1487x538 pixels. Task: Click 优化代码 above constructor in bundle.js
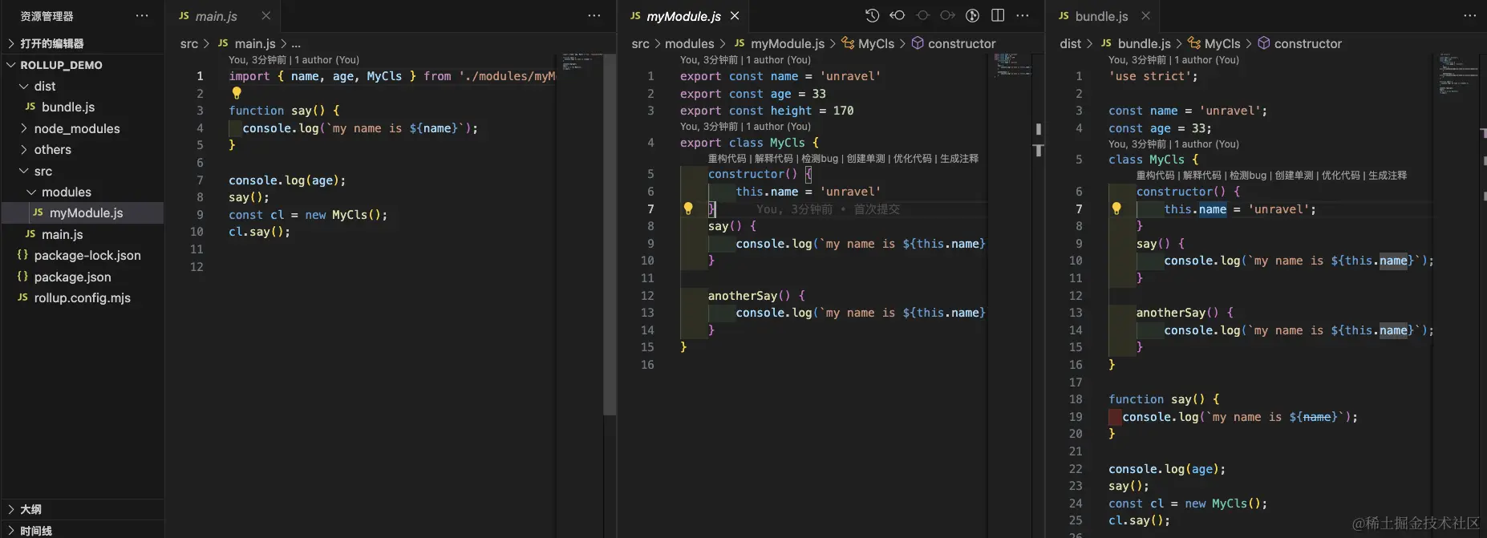[x=1340, y=176]
